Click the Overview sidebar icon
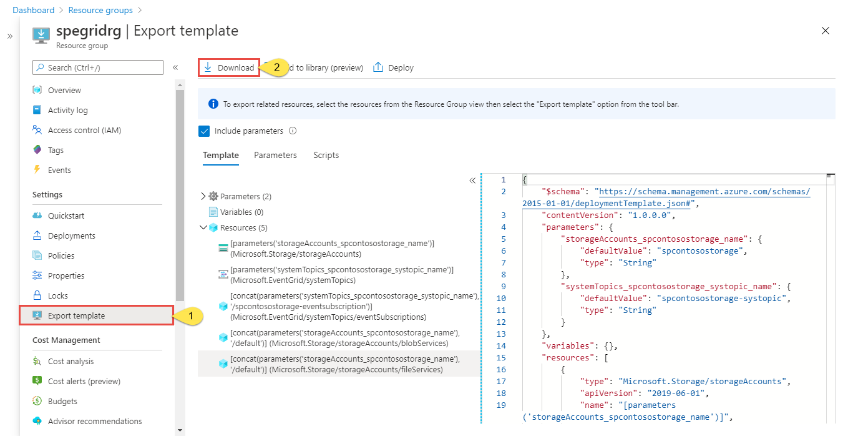The height and width of the screenshot is (436, 848). pyautogui.click(x=37, y=90)
